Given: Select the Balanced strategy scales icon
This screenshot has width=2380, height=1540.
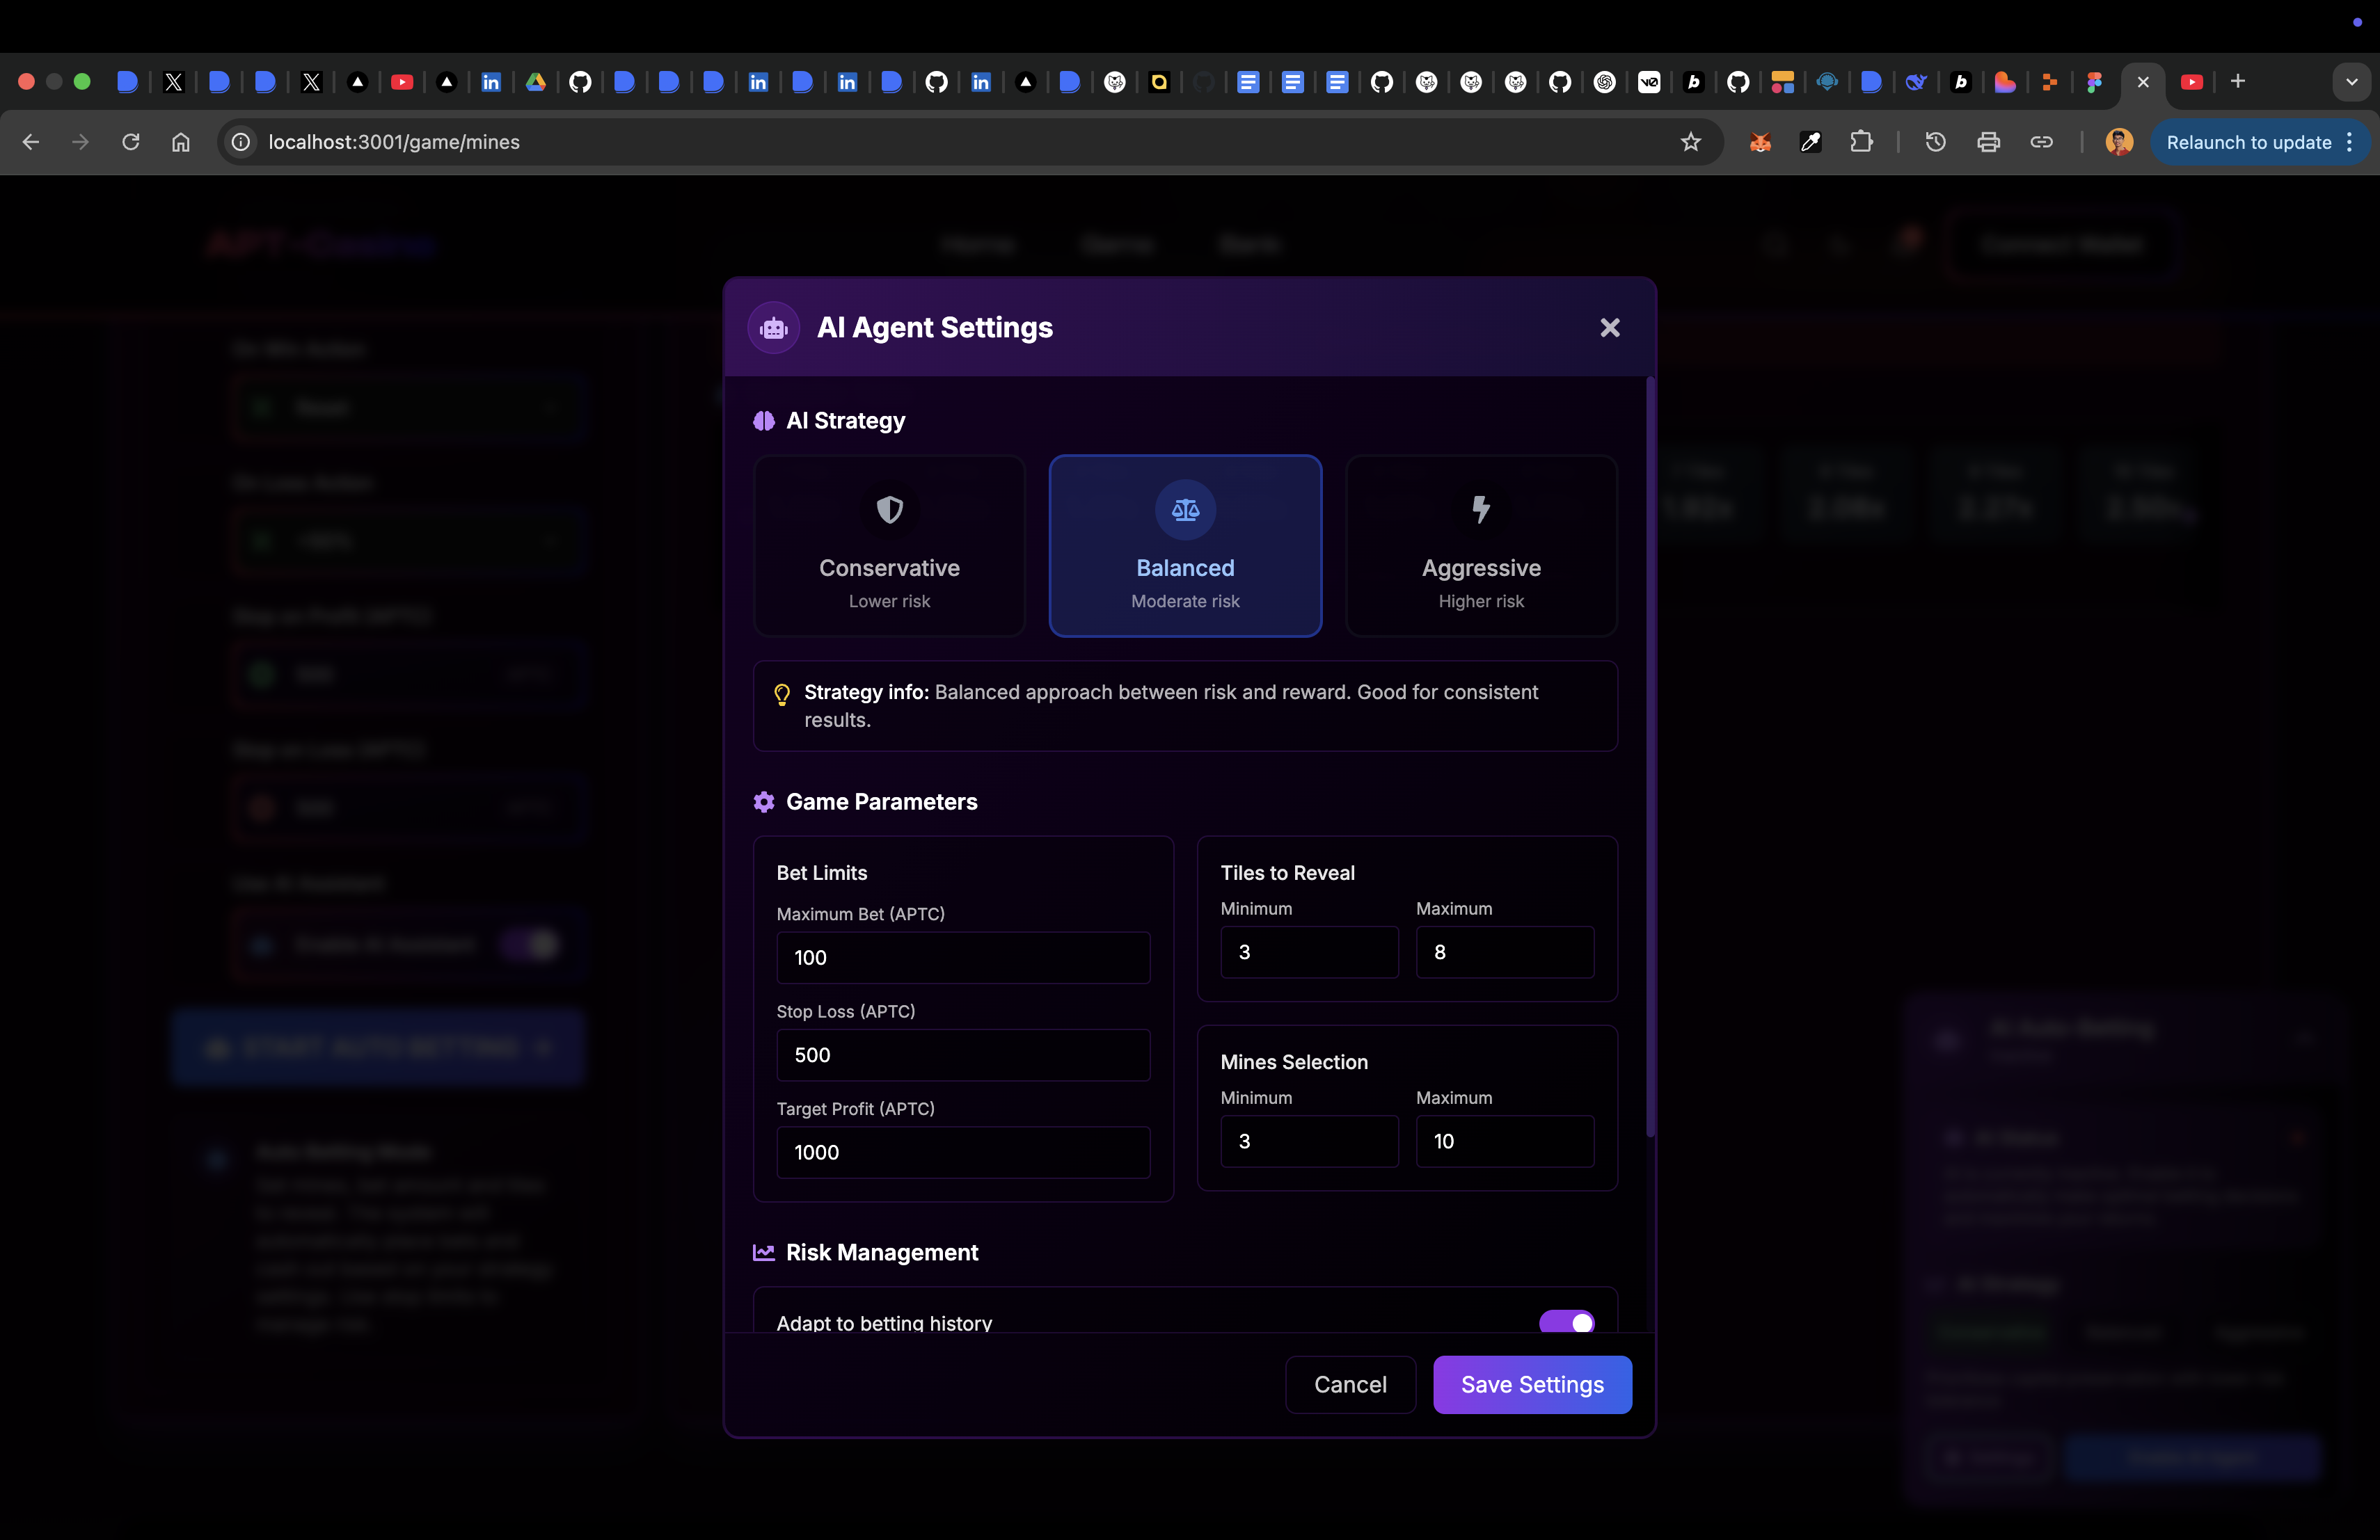Looking at the screenshot, I should 1185,510.
